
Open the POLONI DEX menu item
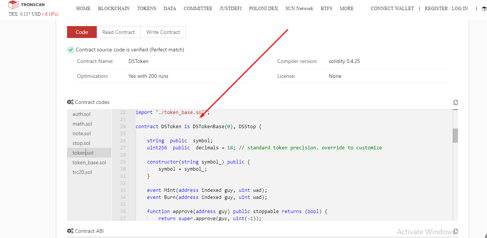[263, 9]
